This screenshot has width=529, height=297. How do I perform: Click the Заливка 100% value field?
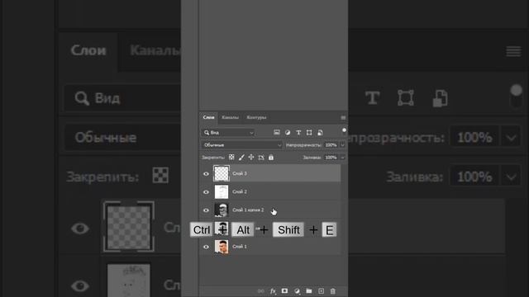click(331, 158)
